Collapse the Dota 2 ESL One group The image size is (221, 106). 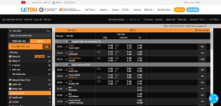pyautogui.click(x=57, y=65)
